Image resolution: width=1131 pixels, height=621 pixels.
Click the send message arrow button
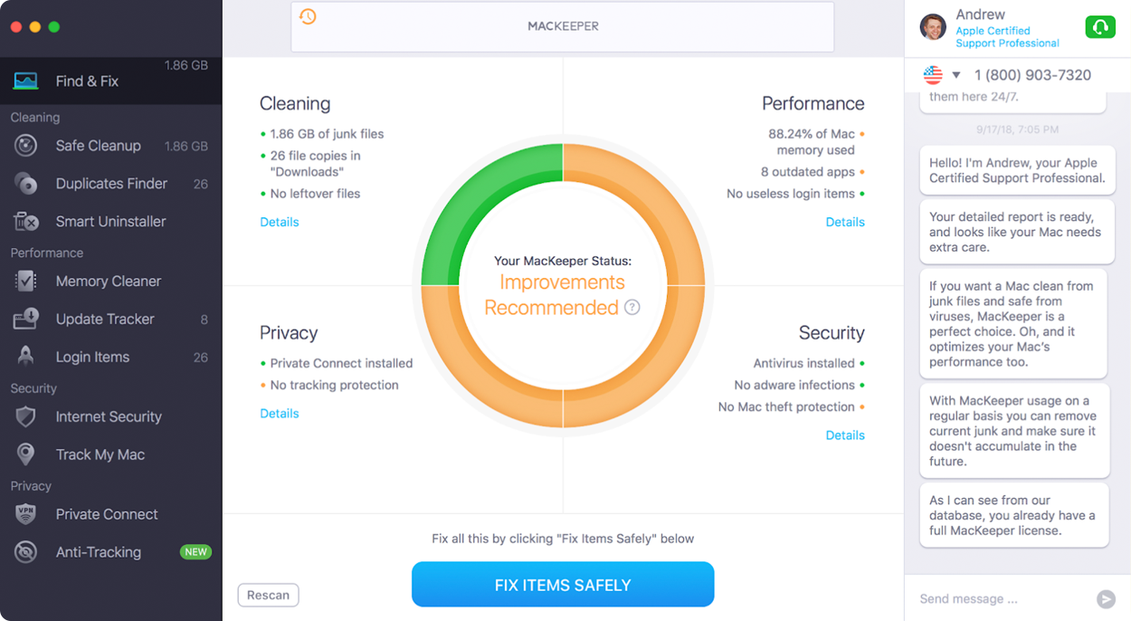pos(1106,598)
